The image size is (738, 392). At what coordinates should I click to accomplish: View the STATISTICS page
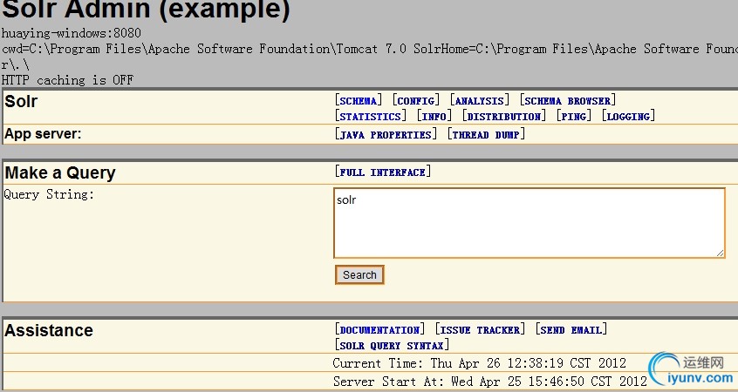coord(371,116)
